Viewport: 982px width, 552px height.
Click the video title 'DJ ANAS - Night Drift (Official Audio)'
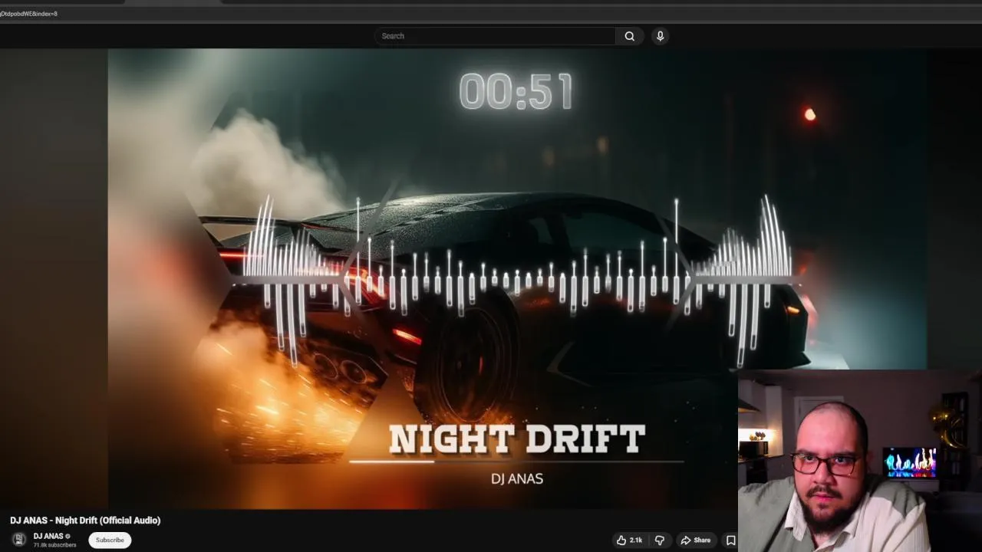[x=85, y=521]
